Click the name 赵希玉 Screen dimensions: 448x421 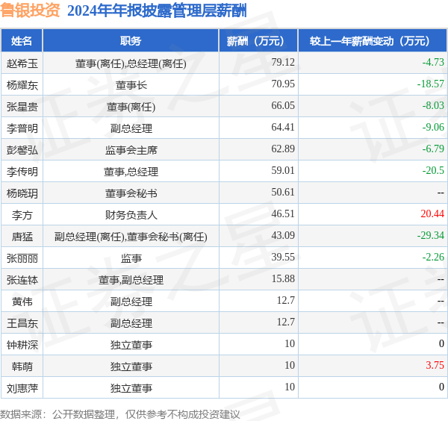point(22,63)
